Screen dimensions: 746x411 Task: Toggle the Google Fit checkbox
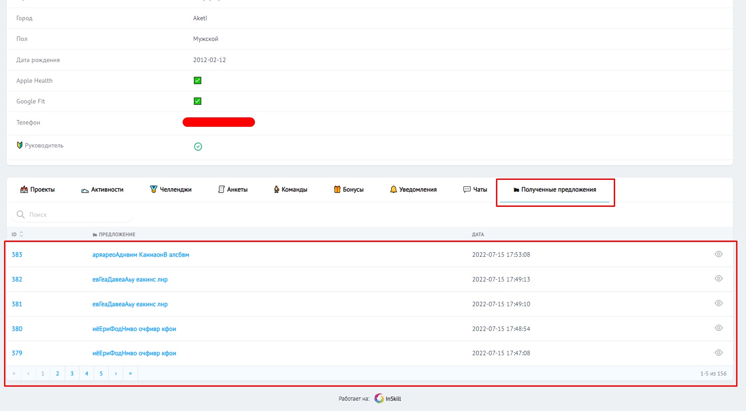pos(197,101)
